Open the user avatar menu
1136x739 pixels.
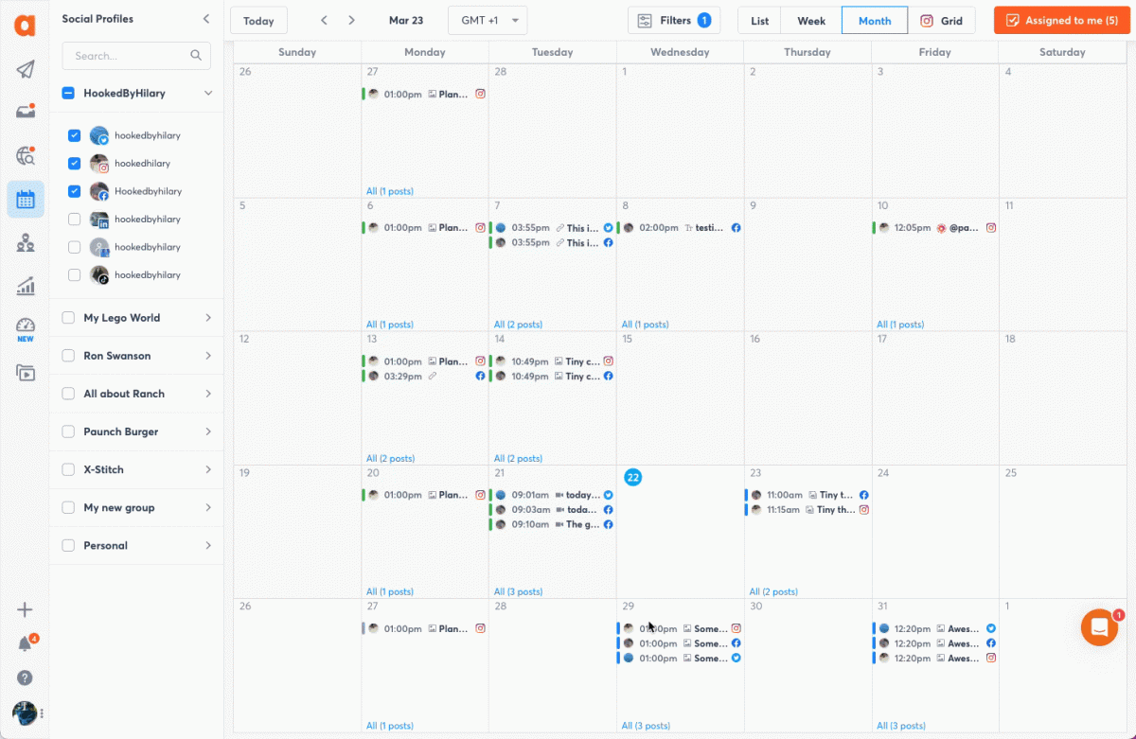click(25, 713)
